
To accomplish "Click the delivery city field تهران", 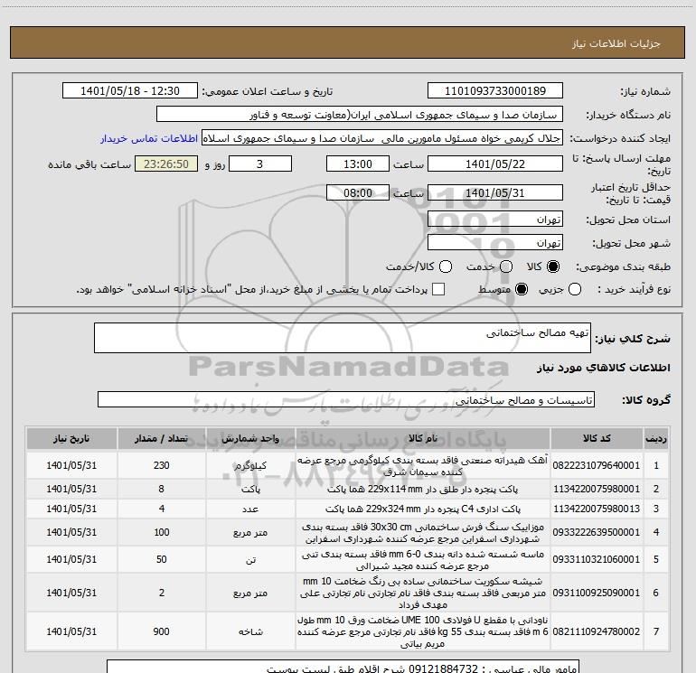I will [x=495, y=243].
